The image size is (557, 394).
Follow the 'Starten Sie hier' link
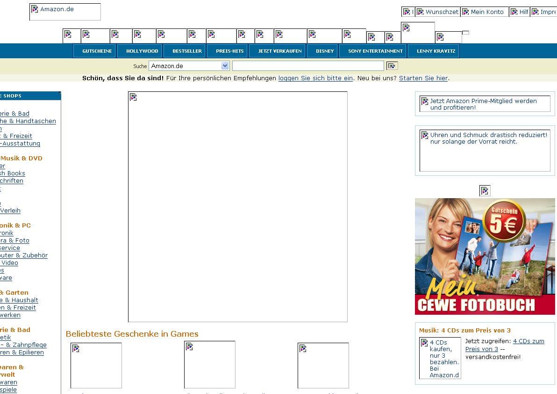click(423, 78)
